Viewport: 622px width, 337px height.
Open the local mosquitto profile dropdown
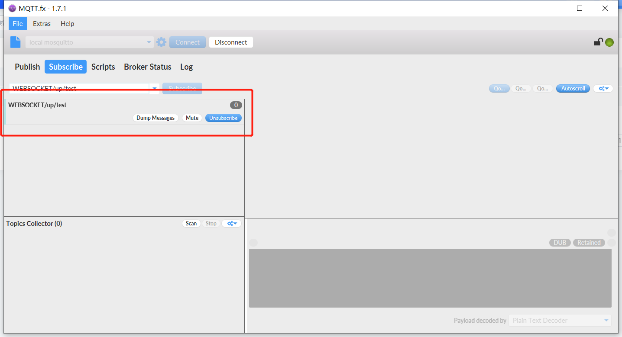coord(90,42)
